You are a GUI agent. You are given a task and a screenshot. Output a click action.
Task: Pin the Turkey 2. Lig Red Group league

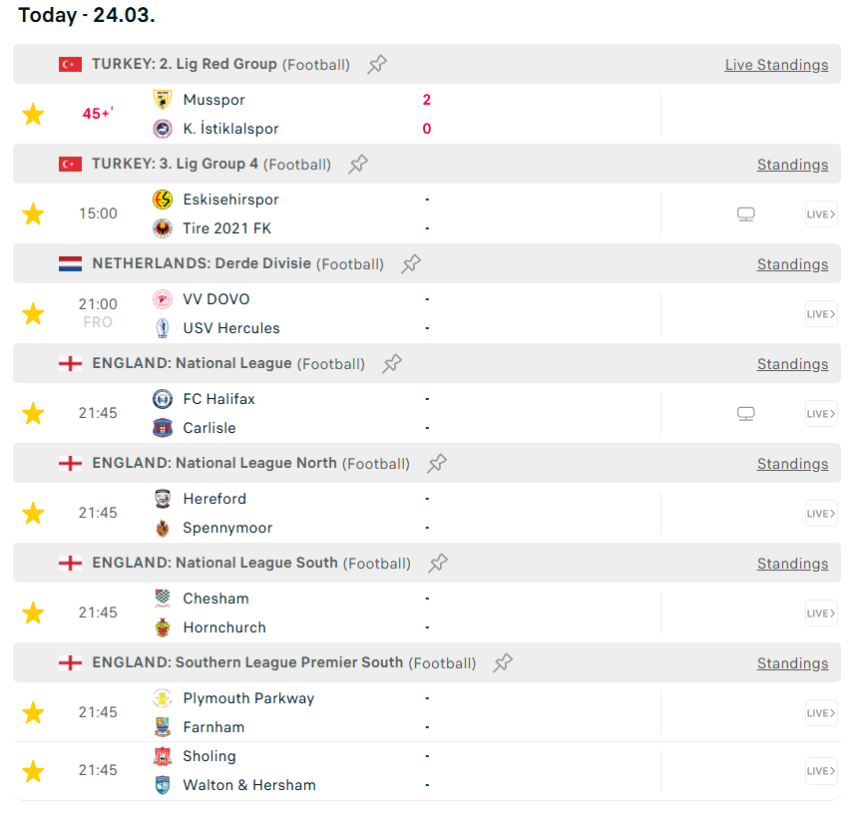(377, 65)
